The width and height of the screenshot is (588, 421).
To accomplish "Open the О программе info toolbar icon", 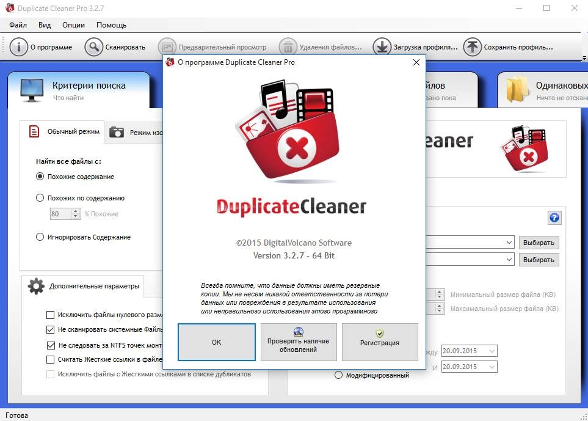I will pos(18,47).
